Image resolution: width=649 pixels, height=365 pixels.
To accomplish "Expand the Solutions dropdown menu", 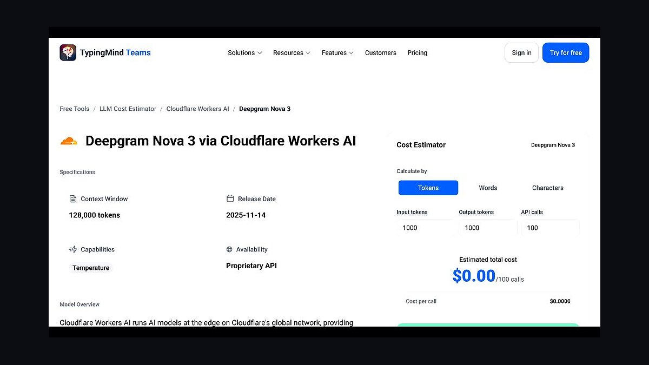I will pyautogui.click(x=245, y=53).
